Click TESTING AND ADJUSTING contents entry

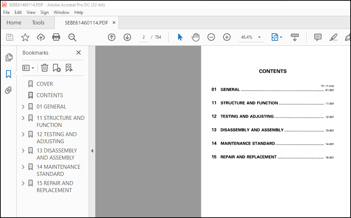247,116
